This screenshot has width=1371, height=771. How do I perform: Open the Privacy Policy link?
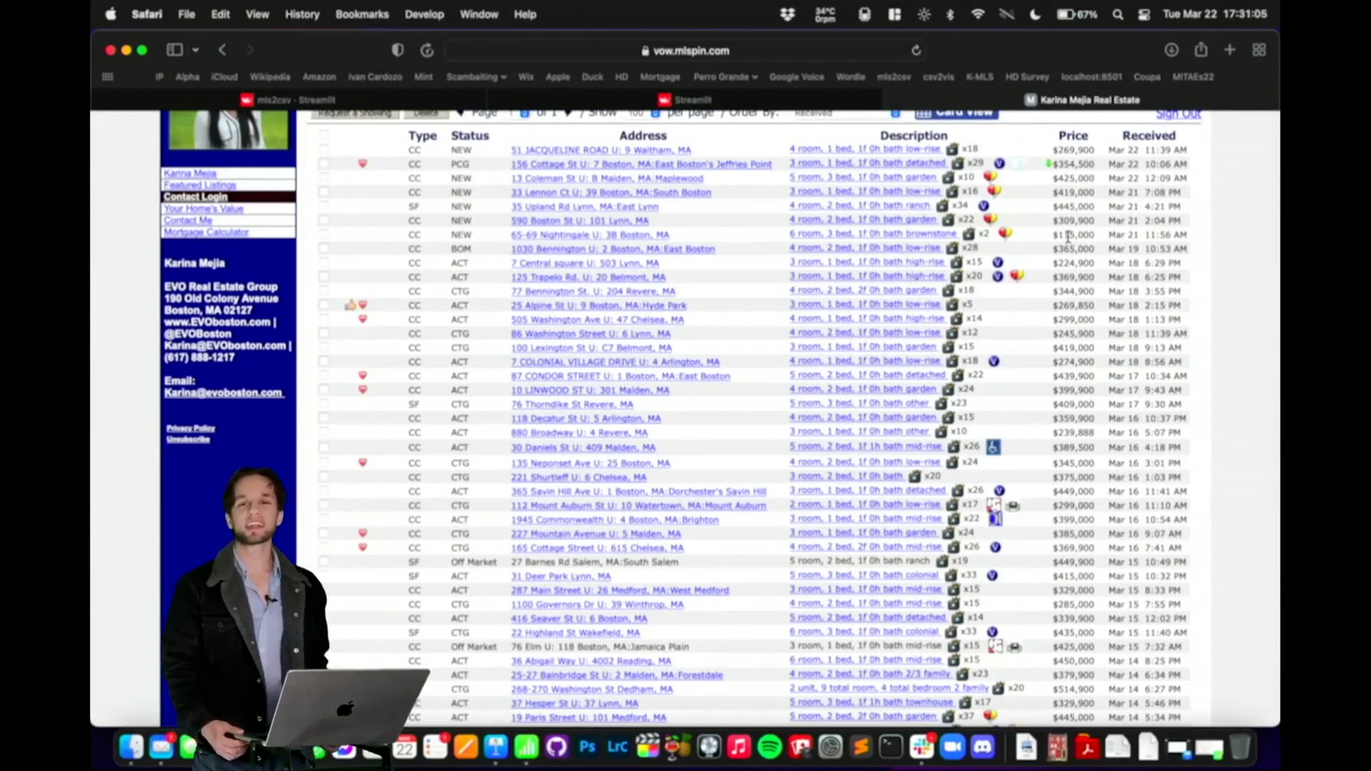coord(191,428)
